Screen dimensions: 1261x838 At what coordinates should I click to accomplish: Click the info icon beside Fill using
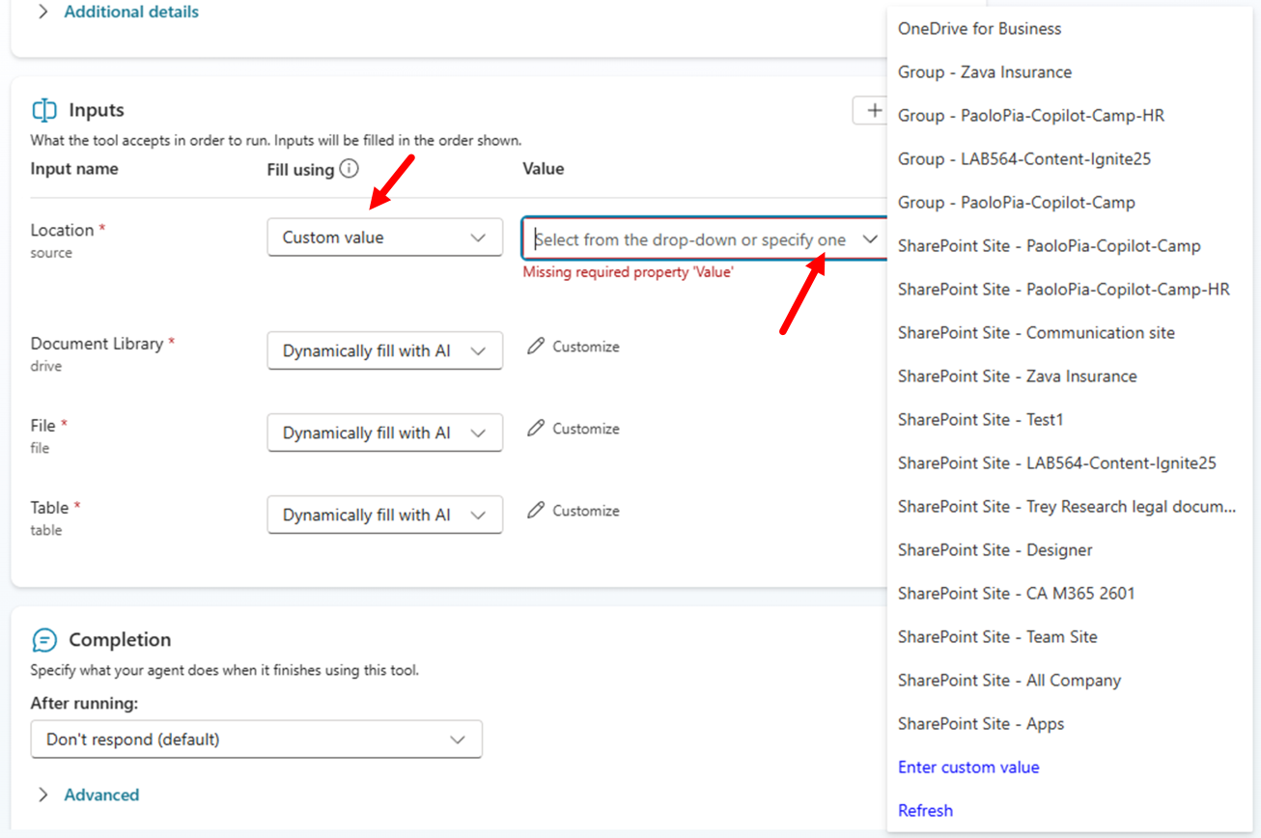point(348,168)
